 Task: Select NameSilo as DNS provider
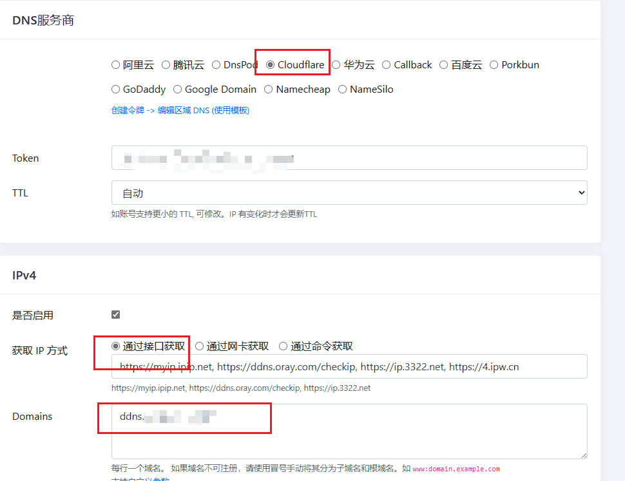pos(343,90)
